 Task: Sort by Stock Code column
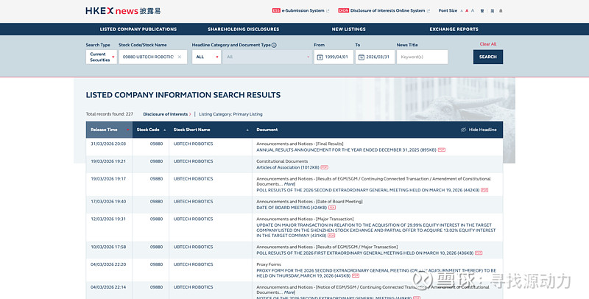pyautogui.click(x=151, y=130)
